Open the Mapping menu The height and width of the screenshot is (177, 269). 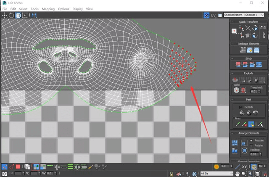(x=48, y=9)
